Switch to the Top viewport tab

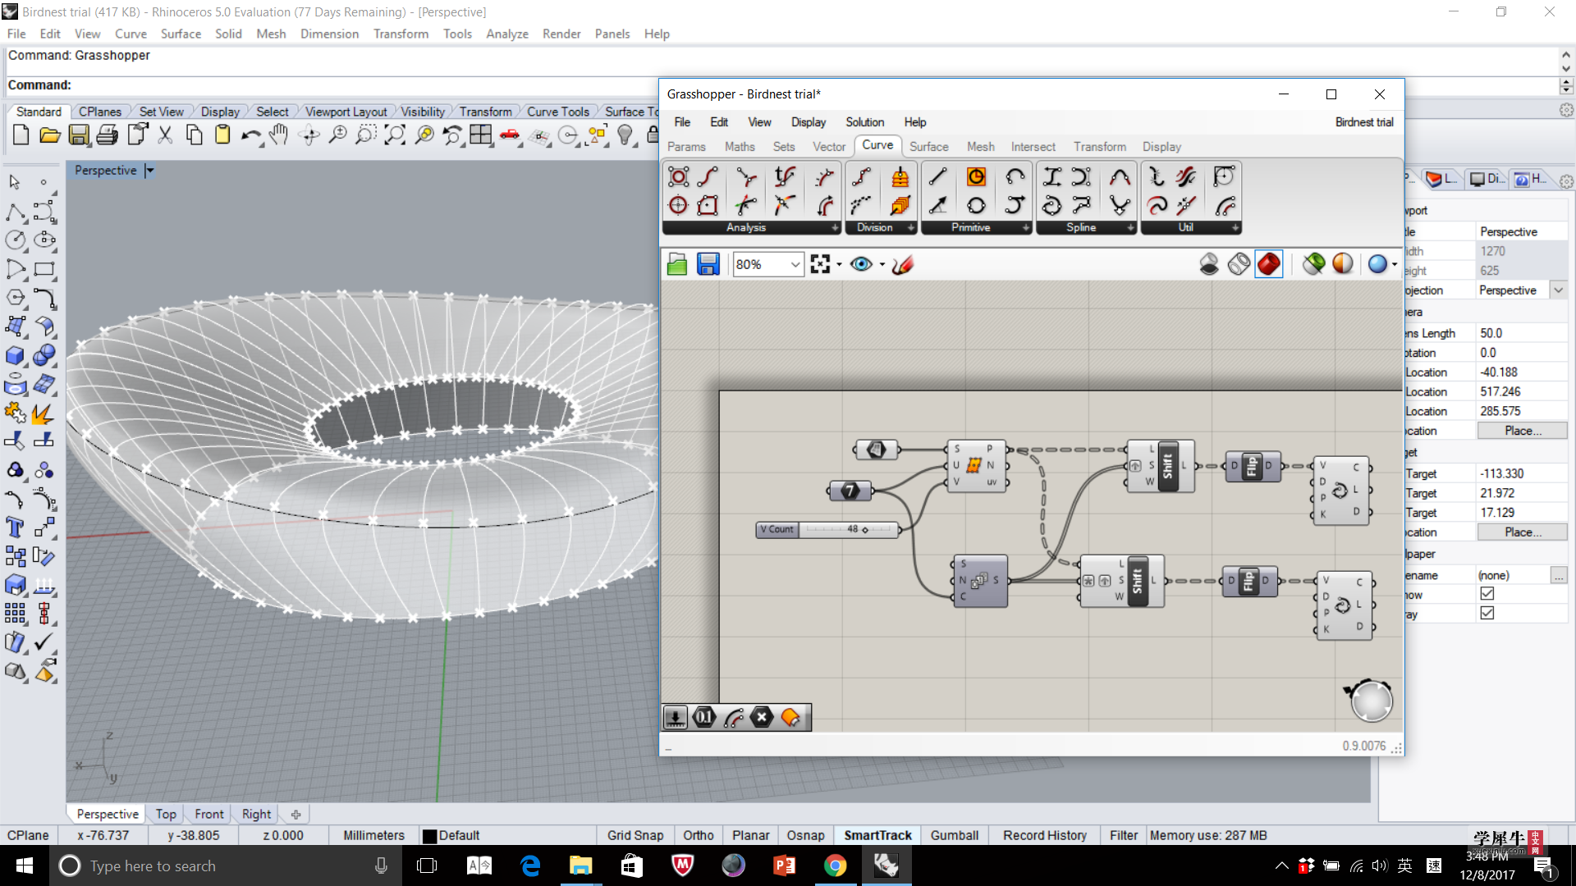(x=166, y=814)
